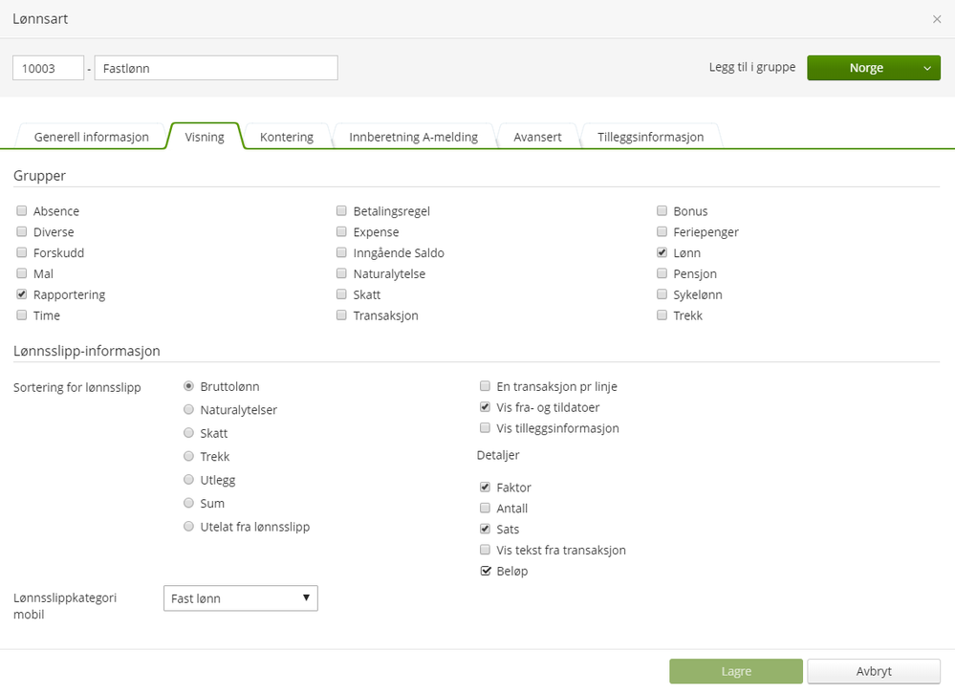
Task: Enable the Pensjon checkbox
Action: pyautogui.click(x=662, y=273)
